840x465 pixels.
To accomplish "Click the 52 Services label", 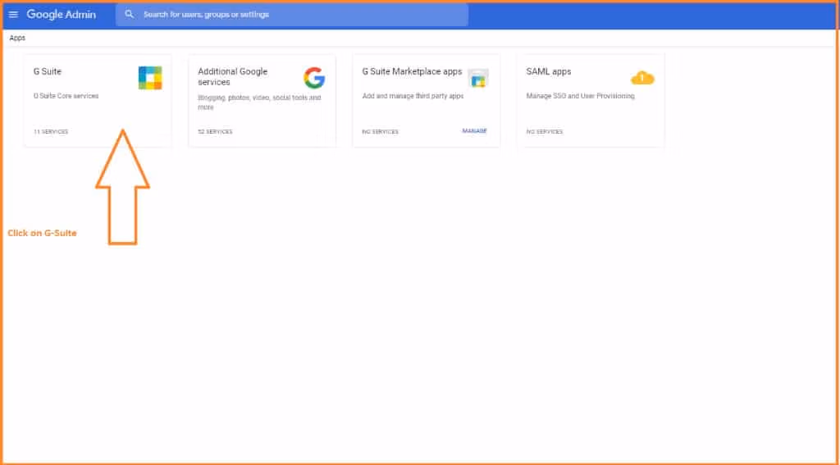I will [215, 131].
